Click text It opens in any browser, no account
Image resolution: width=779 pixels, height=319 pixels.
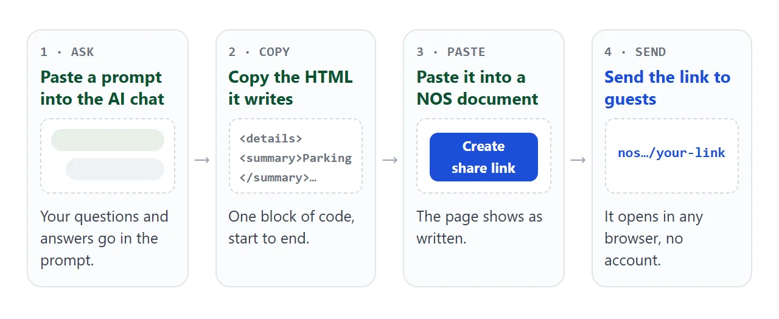pos(654,239)
